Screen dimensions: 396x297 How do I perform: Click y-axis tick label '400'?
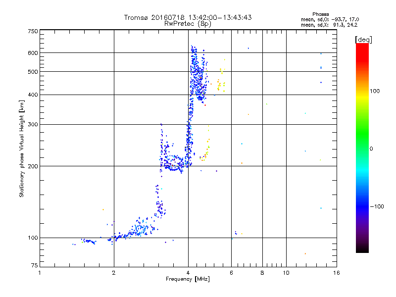tap(33, 95)
